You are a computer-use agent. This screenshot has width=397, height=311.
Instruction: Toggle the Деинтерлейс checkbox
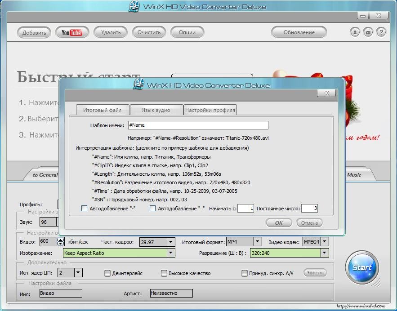pyautogui.click(x=107, y=273)
